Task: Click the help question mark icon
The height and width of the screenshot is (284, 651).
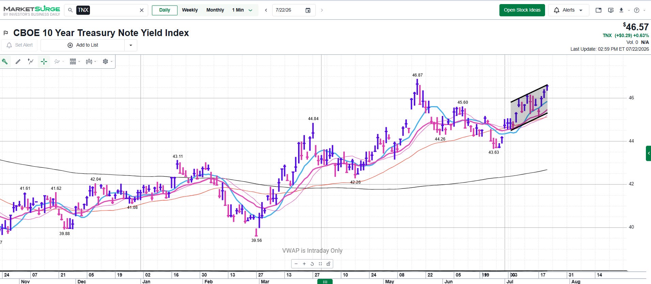Action: [x=637, y=10]
